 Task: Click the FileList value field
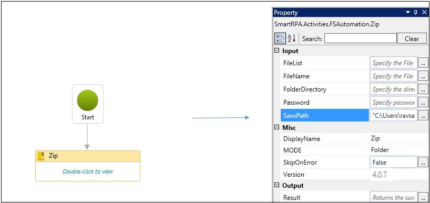click(394, 63)
